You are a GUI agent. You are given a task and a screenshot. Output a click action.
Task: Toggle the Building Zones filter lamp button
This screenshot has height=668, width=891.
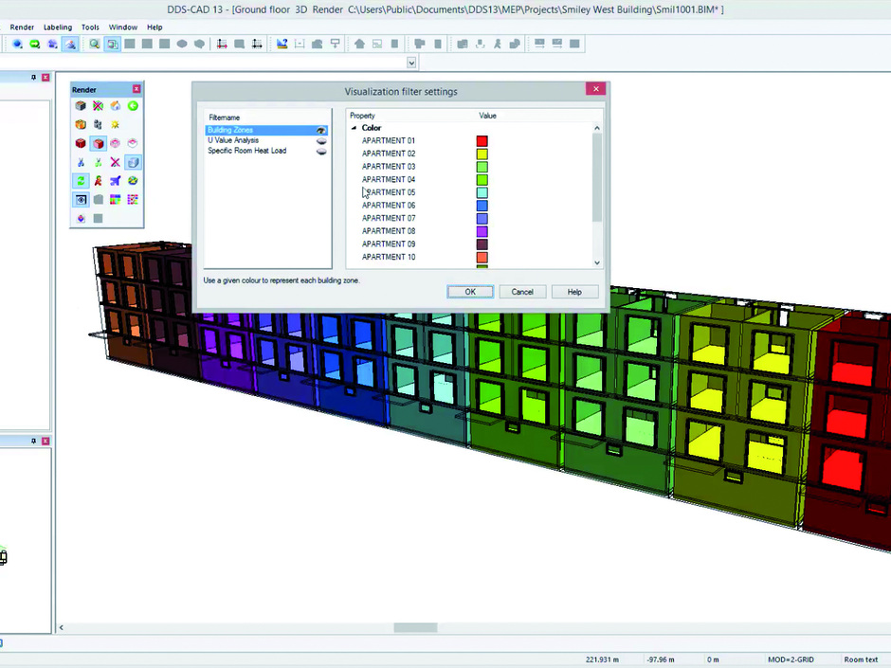321,130
